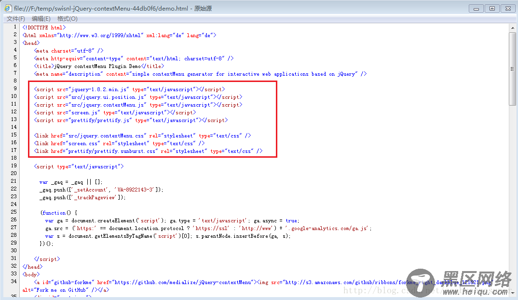Click the jquery.ui.position.js script line

click(x=138, y=97)
